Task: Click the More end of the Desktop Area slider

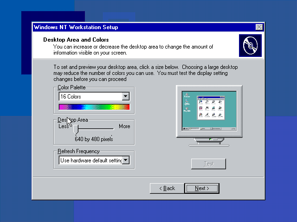Action: pyautogui.click(x=113, y=129)
